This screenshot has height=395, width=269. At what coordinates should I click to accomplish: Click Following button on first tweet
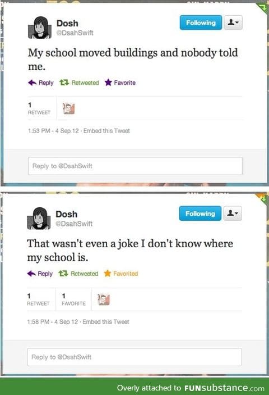pyautogui.click(x=201, y=22)
